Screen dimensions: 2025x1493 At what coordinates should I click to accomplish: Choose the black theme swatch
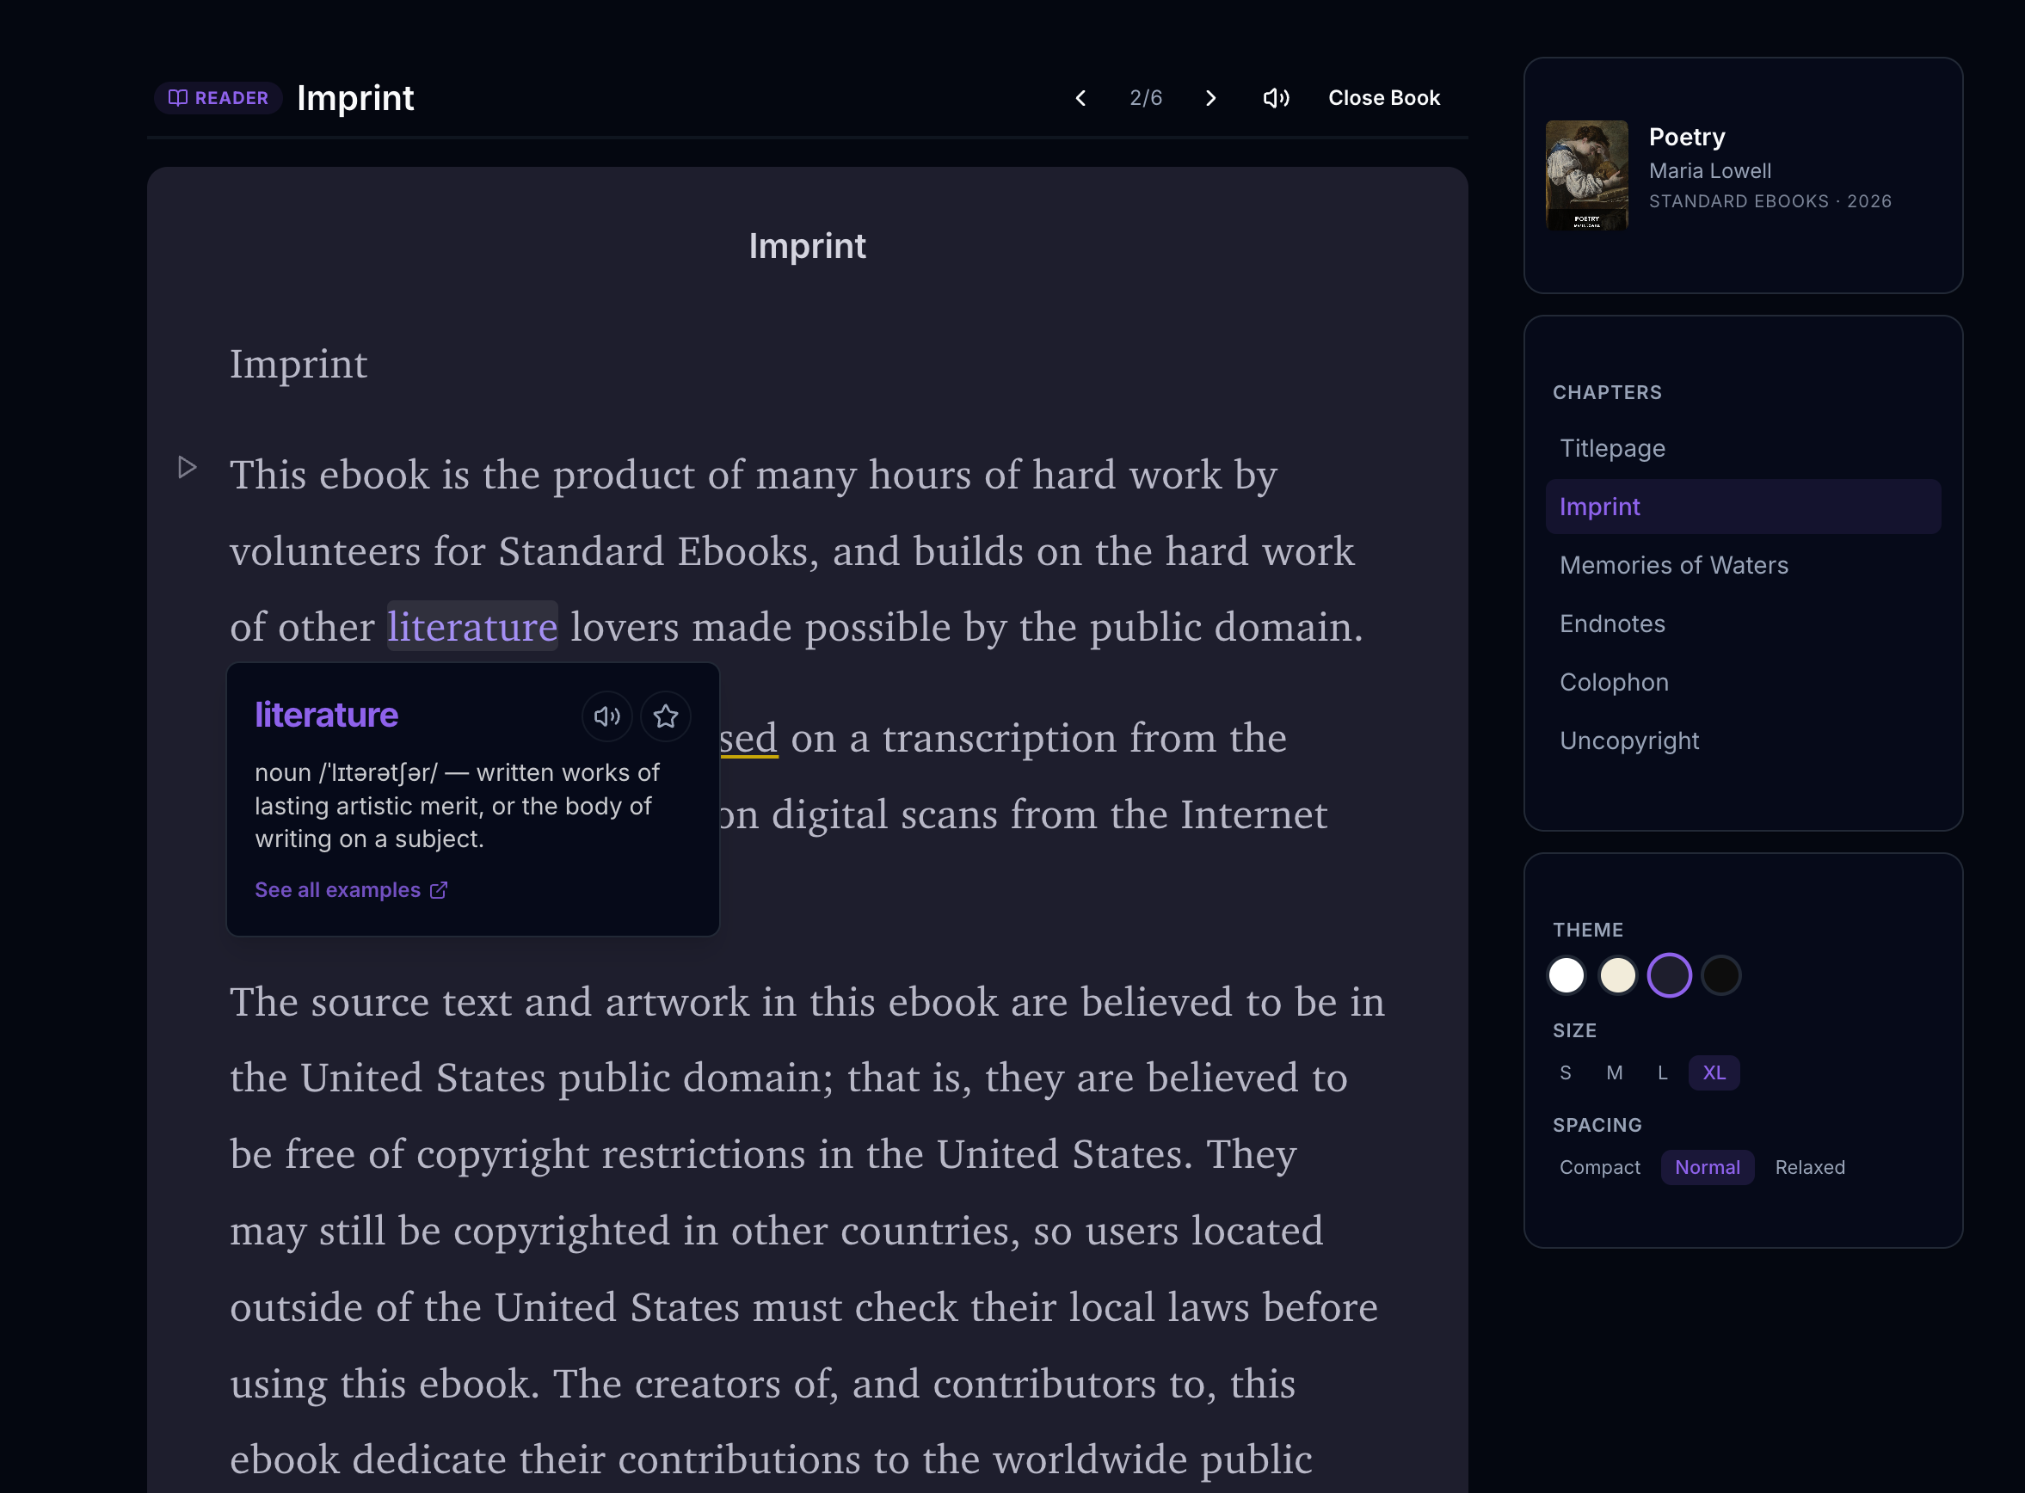coord(1720,975)
